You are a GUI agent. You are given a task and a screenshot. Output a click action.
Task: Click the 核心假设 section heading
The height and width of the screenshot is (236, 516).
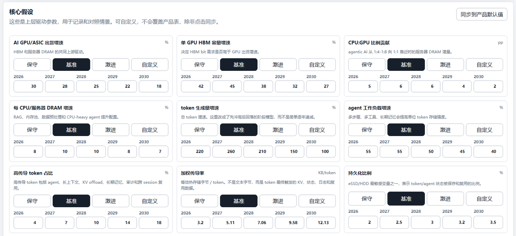click(x=21, y=12)
